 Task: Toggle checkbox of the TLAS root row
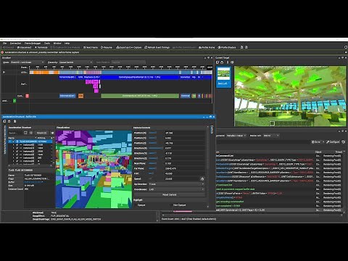[14, 141]
